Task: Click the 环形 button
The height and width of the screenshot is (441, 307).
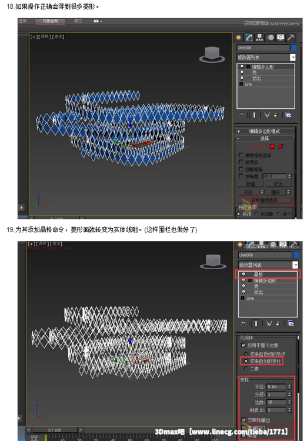Action: pos(248,192)
